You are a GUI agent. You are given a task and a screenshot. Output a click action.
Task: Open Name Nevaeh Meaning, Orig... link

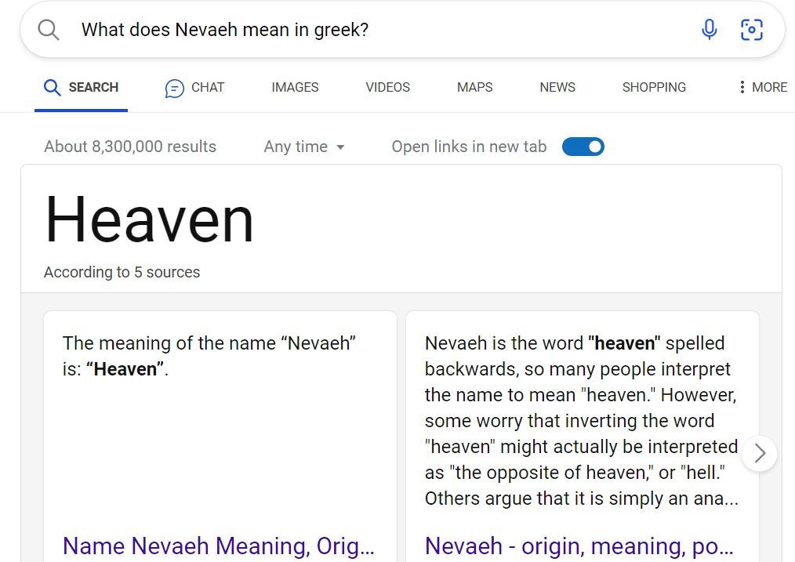(219, 546)
